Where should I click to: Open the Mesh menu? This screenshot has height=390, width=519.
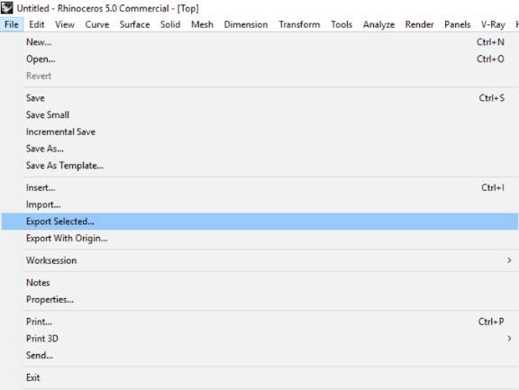[x=202, y=24]
